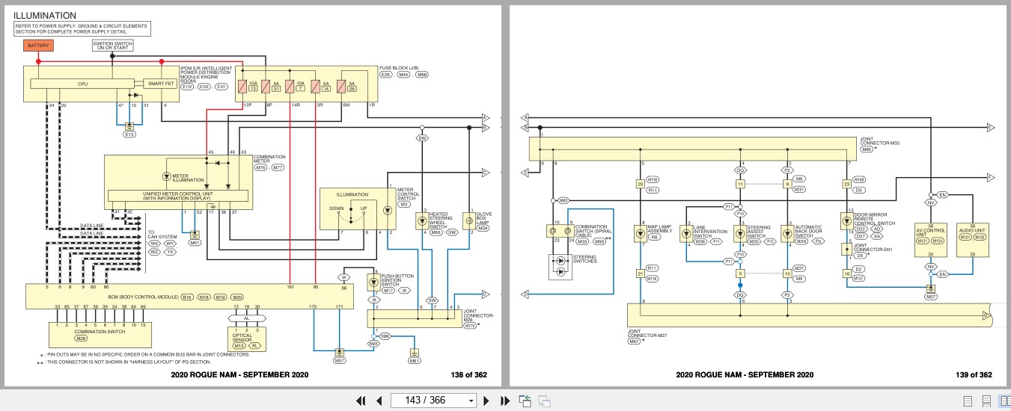Click the JOINT CONNECTOR-M33 label
The width and height of the screenshot is (1011, 411).
tap(880, 140)
